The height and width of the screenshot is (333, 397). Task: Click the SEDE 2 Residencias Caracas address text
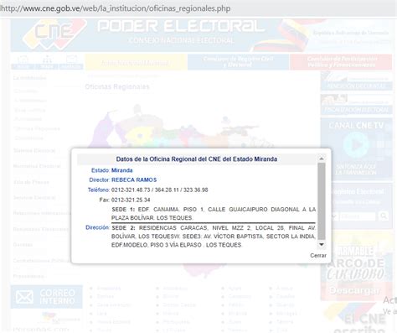[214, 237]
